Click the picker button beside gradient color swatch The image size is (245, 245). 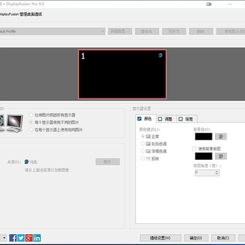pos(220,156)
